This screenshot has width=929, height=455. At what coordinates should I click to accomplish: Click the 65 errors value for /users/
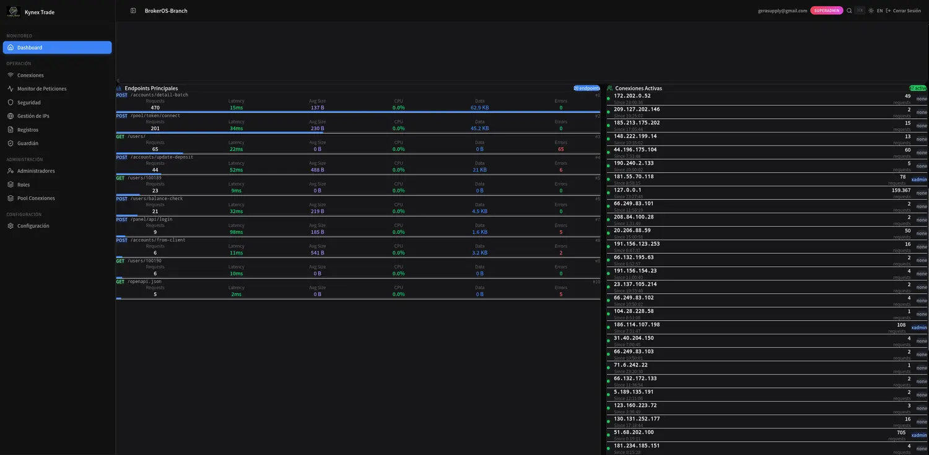tap(561, 149)
